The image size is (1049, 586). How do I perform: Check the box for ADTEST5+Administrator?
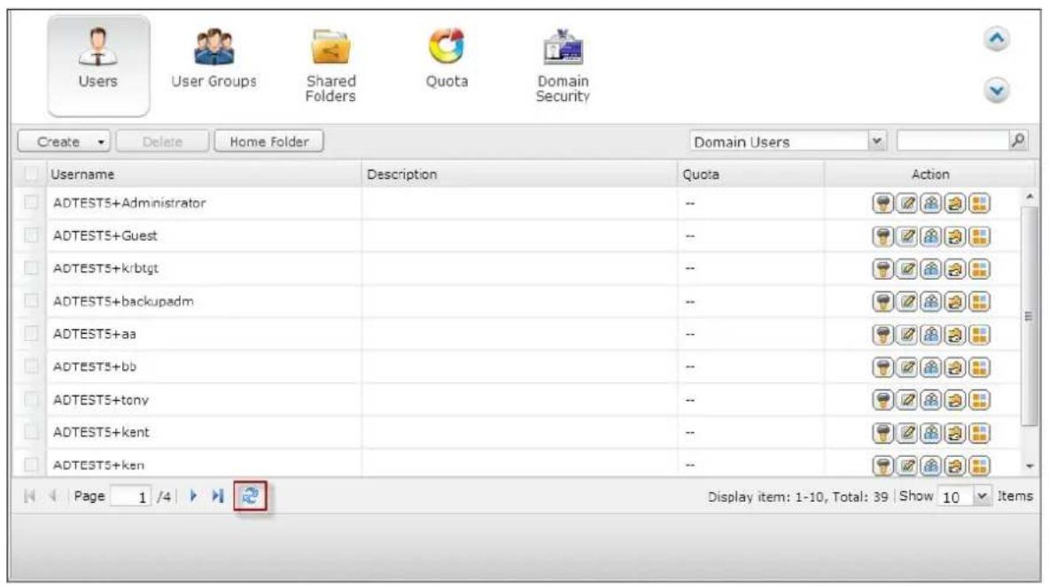31,203
